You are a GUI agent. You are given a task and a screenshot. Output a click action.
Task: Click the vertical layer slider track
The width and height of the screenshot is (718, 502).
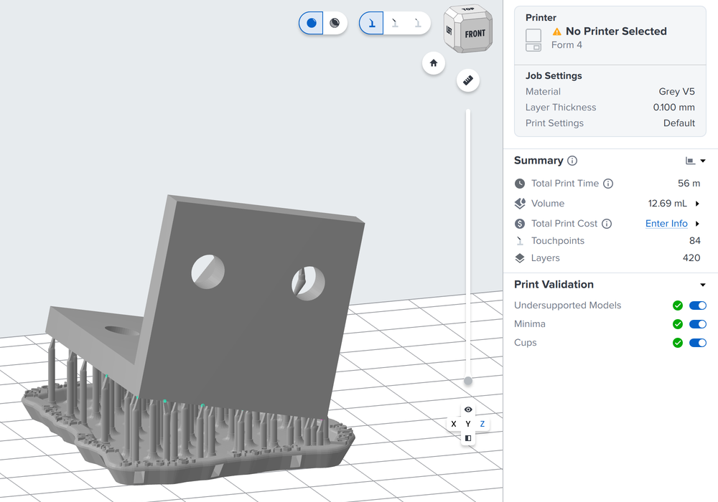(468, 245)
